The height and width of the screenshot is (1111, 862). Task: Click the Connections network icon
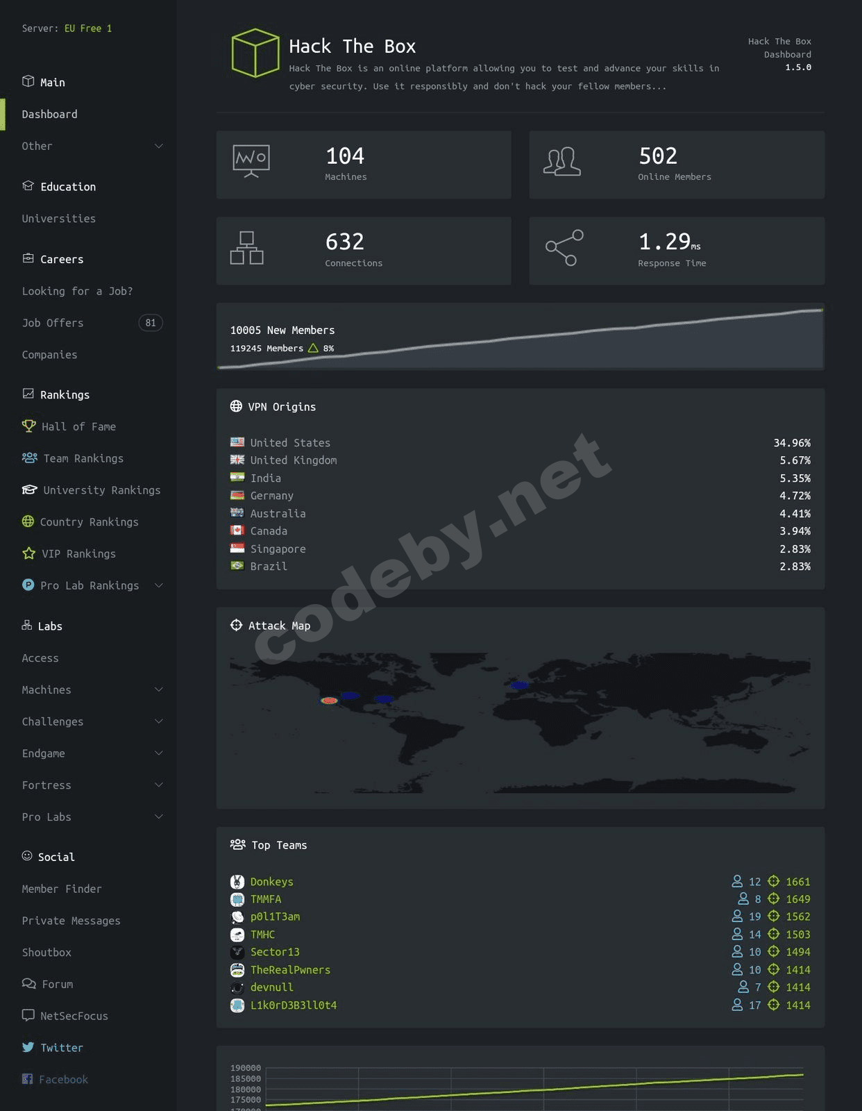(246, 248)
